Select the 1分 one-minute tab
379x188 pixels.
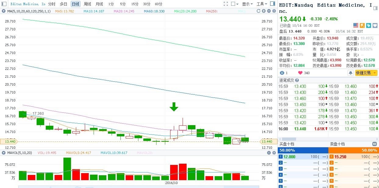[111, 4]
